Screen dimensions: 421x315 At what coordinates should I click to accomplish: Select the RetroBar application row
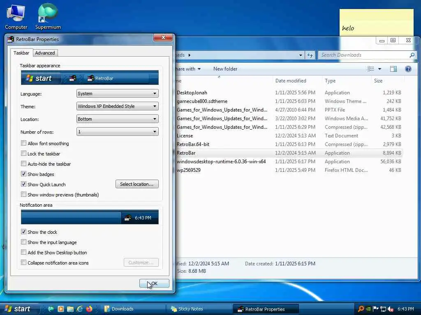click(289, 153)
